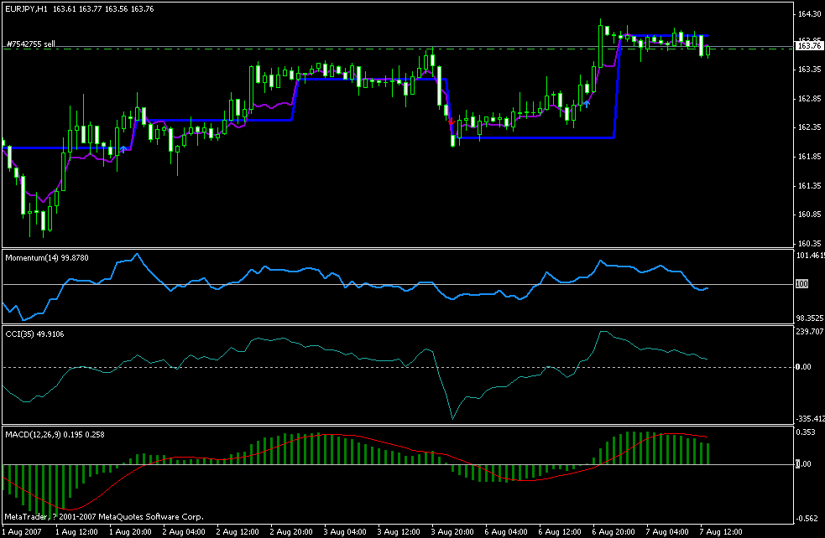Click the 2 Aug 12:00 time label
Screen dimensions: 825x538
click(x=235, y=531)
